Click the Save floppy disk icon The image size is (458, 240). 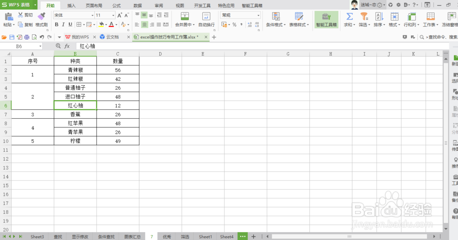pyautogui.click(x=12, y=37)
